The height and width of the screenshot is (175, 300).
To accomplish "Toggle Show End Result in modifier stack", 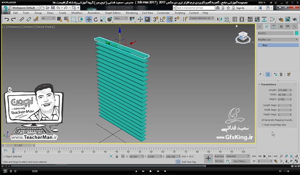I will [268, 74].
